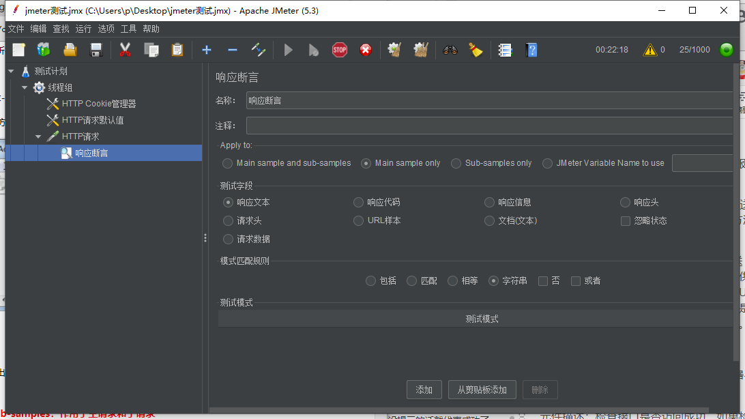This screenshot has height=419, width=745.
Task: Select Main sample only radio
Action: click(366, 163)
